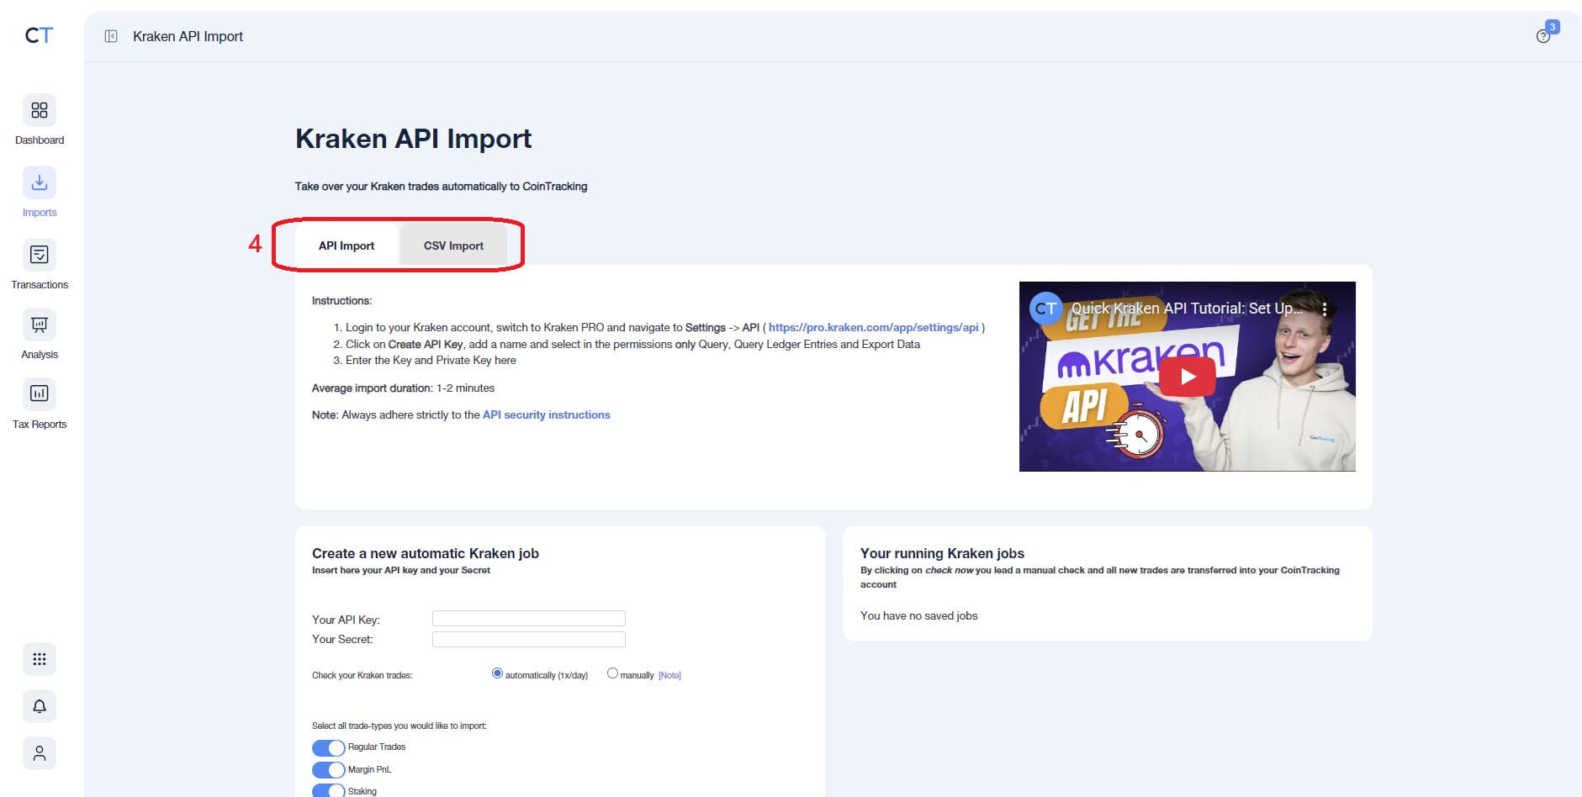Image resolution: width=1582 pixels, height=797 pixels.
Task: Open the notifications bell
Action: 39,706
